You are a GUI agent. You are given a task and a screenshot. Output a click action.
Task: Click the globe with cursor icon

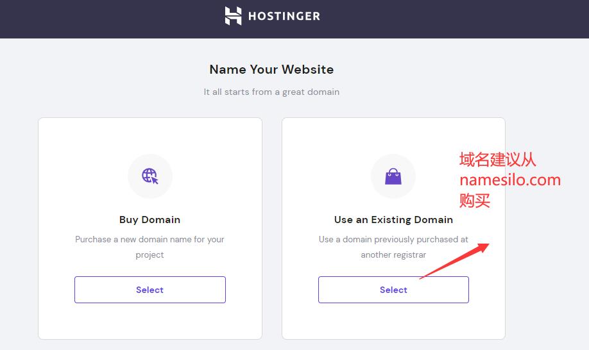coord(150,176)
